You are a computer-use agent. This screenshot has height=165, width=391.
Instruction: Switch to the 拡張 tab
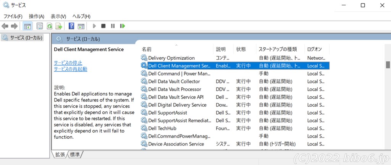(60, 155)
